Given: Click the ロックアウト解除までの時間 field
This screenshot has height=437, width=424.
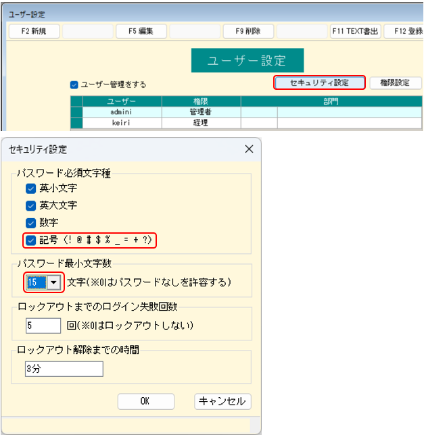Looking at the screenshot, I should (x=64, y=369).
